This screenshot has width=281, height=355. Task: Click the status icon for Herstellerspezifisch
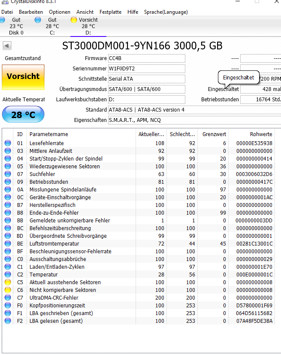click(x=8, y=205)
